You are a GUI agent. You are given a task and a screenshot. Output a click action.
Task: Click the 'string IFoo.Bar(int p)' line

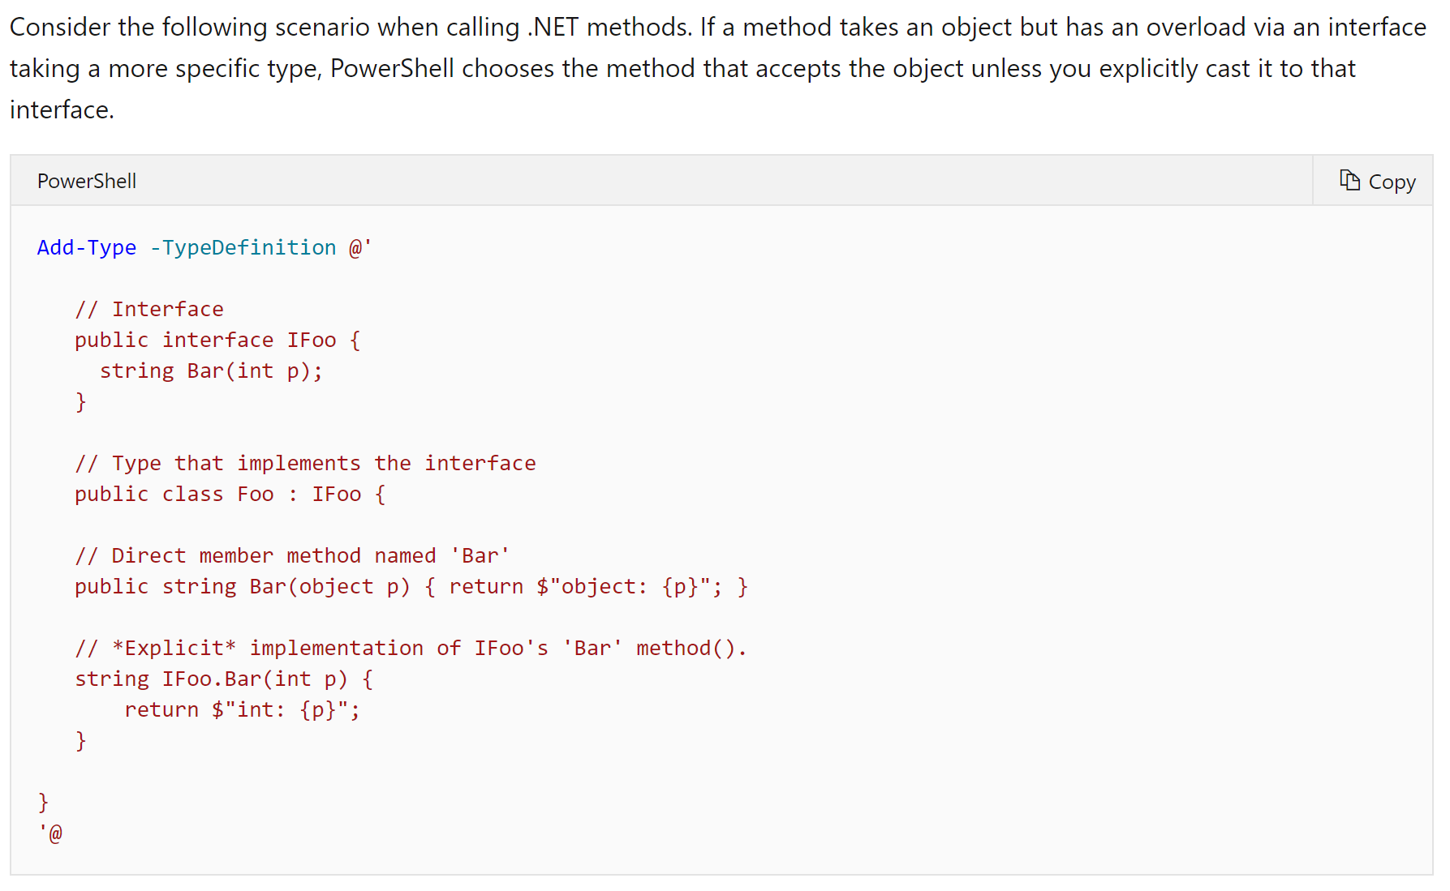coord(224,678)
